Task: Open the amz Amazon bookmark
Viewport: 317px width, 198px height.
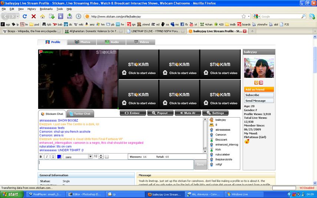Action: (90, 24)
